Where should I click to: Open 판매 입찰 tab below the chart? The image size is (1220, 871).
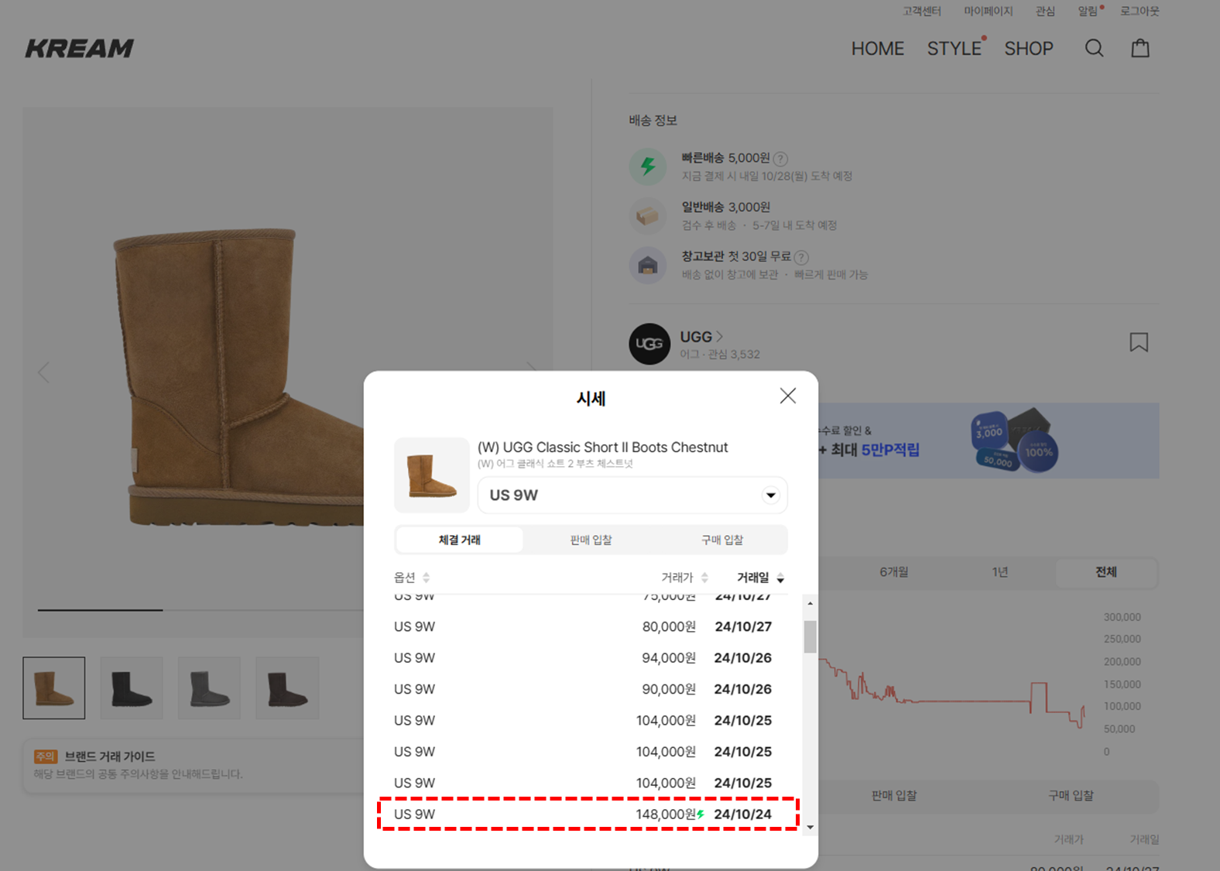[x=894, y=796]
